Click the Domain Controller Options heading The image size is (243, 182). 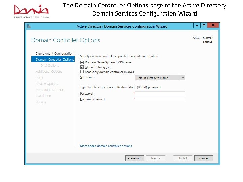point(65,40)
